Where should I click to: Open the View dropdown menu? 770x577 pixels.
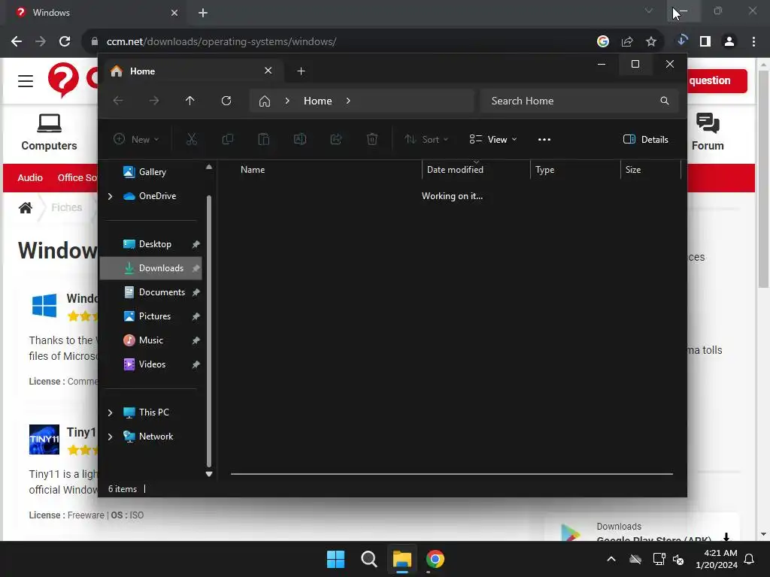493,139
